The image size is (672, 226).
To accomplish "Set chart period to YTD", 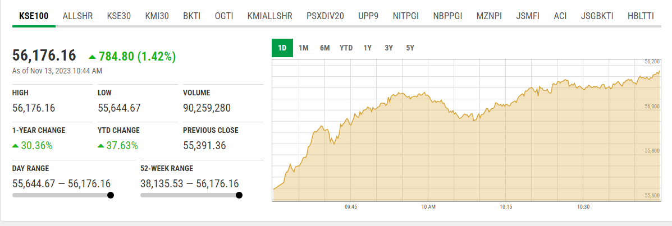I will tap(346, 48).
